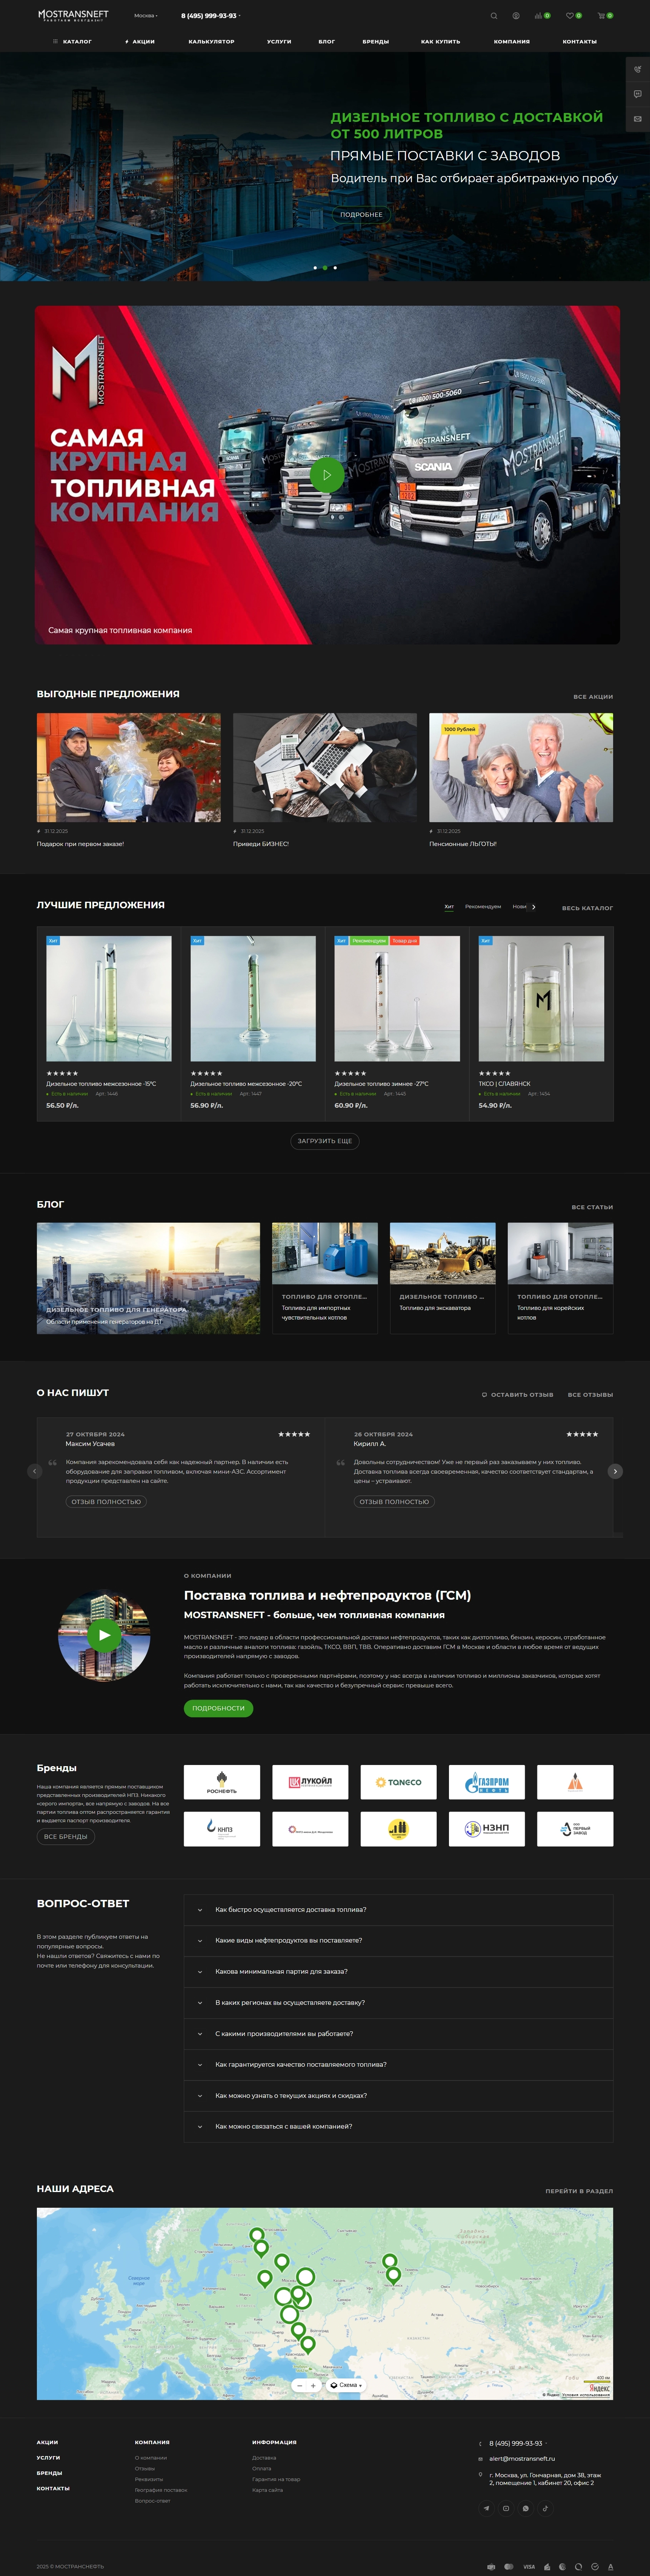Click the green Подробности button
Image resolution: width=650 pixels, height=2576 pixels.
point(218,1708)
